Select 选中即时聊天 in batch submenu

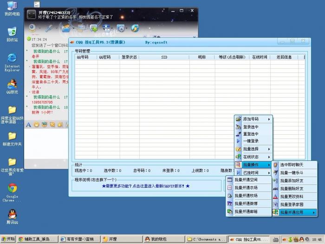point(294,165)
